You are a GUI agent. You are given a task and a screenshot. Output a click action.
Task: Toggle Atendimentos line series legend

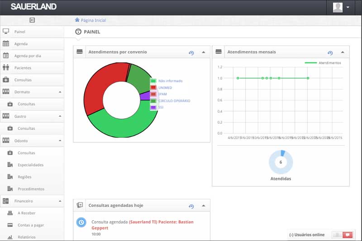coord(323,63)
